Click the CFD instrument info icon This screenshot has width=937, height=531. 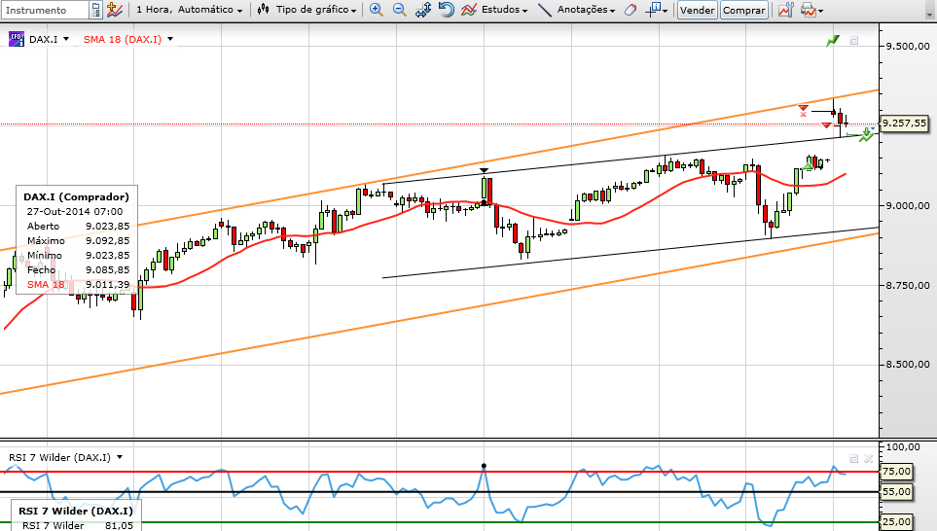[17, 39]
